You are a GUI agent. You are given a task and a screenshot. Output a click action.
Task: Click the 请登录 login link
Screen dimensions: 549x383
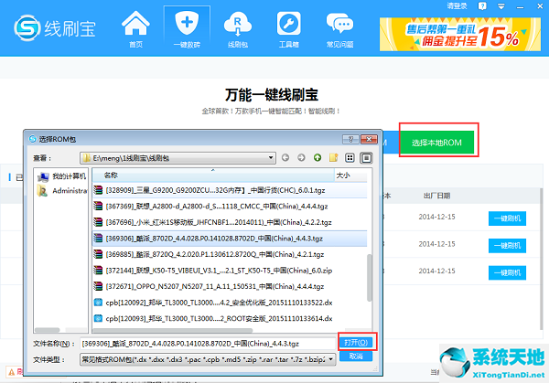click(x=457, y=6)
